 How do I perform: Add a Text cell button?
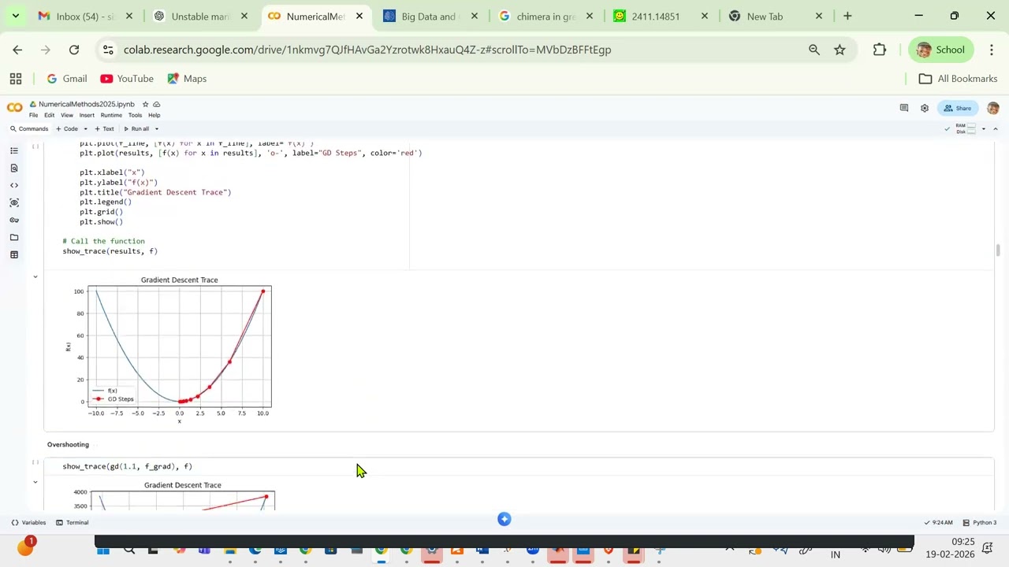click(104, 129)
